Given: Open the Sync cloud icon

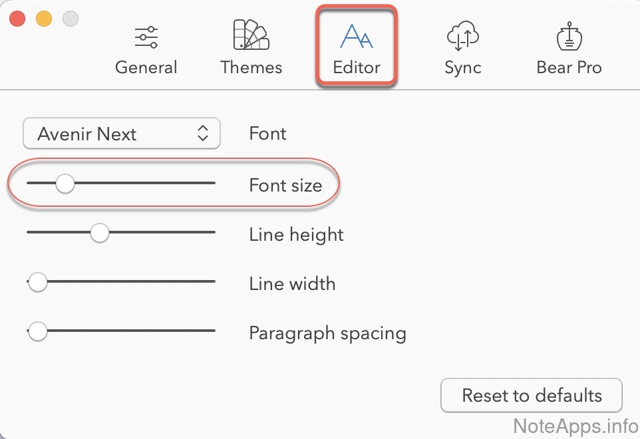Looking at the screenshot, I should pos(463,35).
